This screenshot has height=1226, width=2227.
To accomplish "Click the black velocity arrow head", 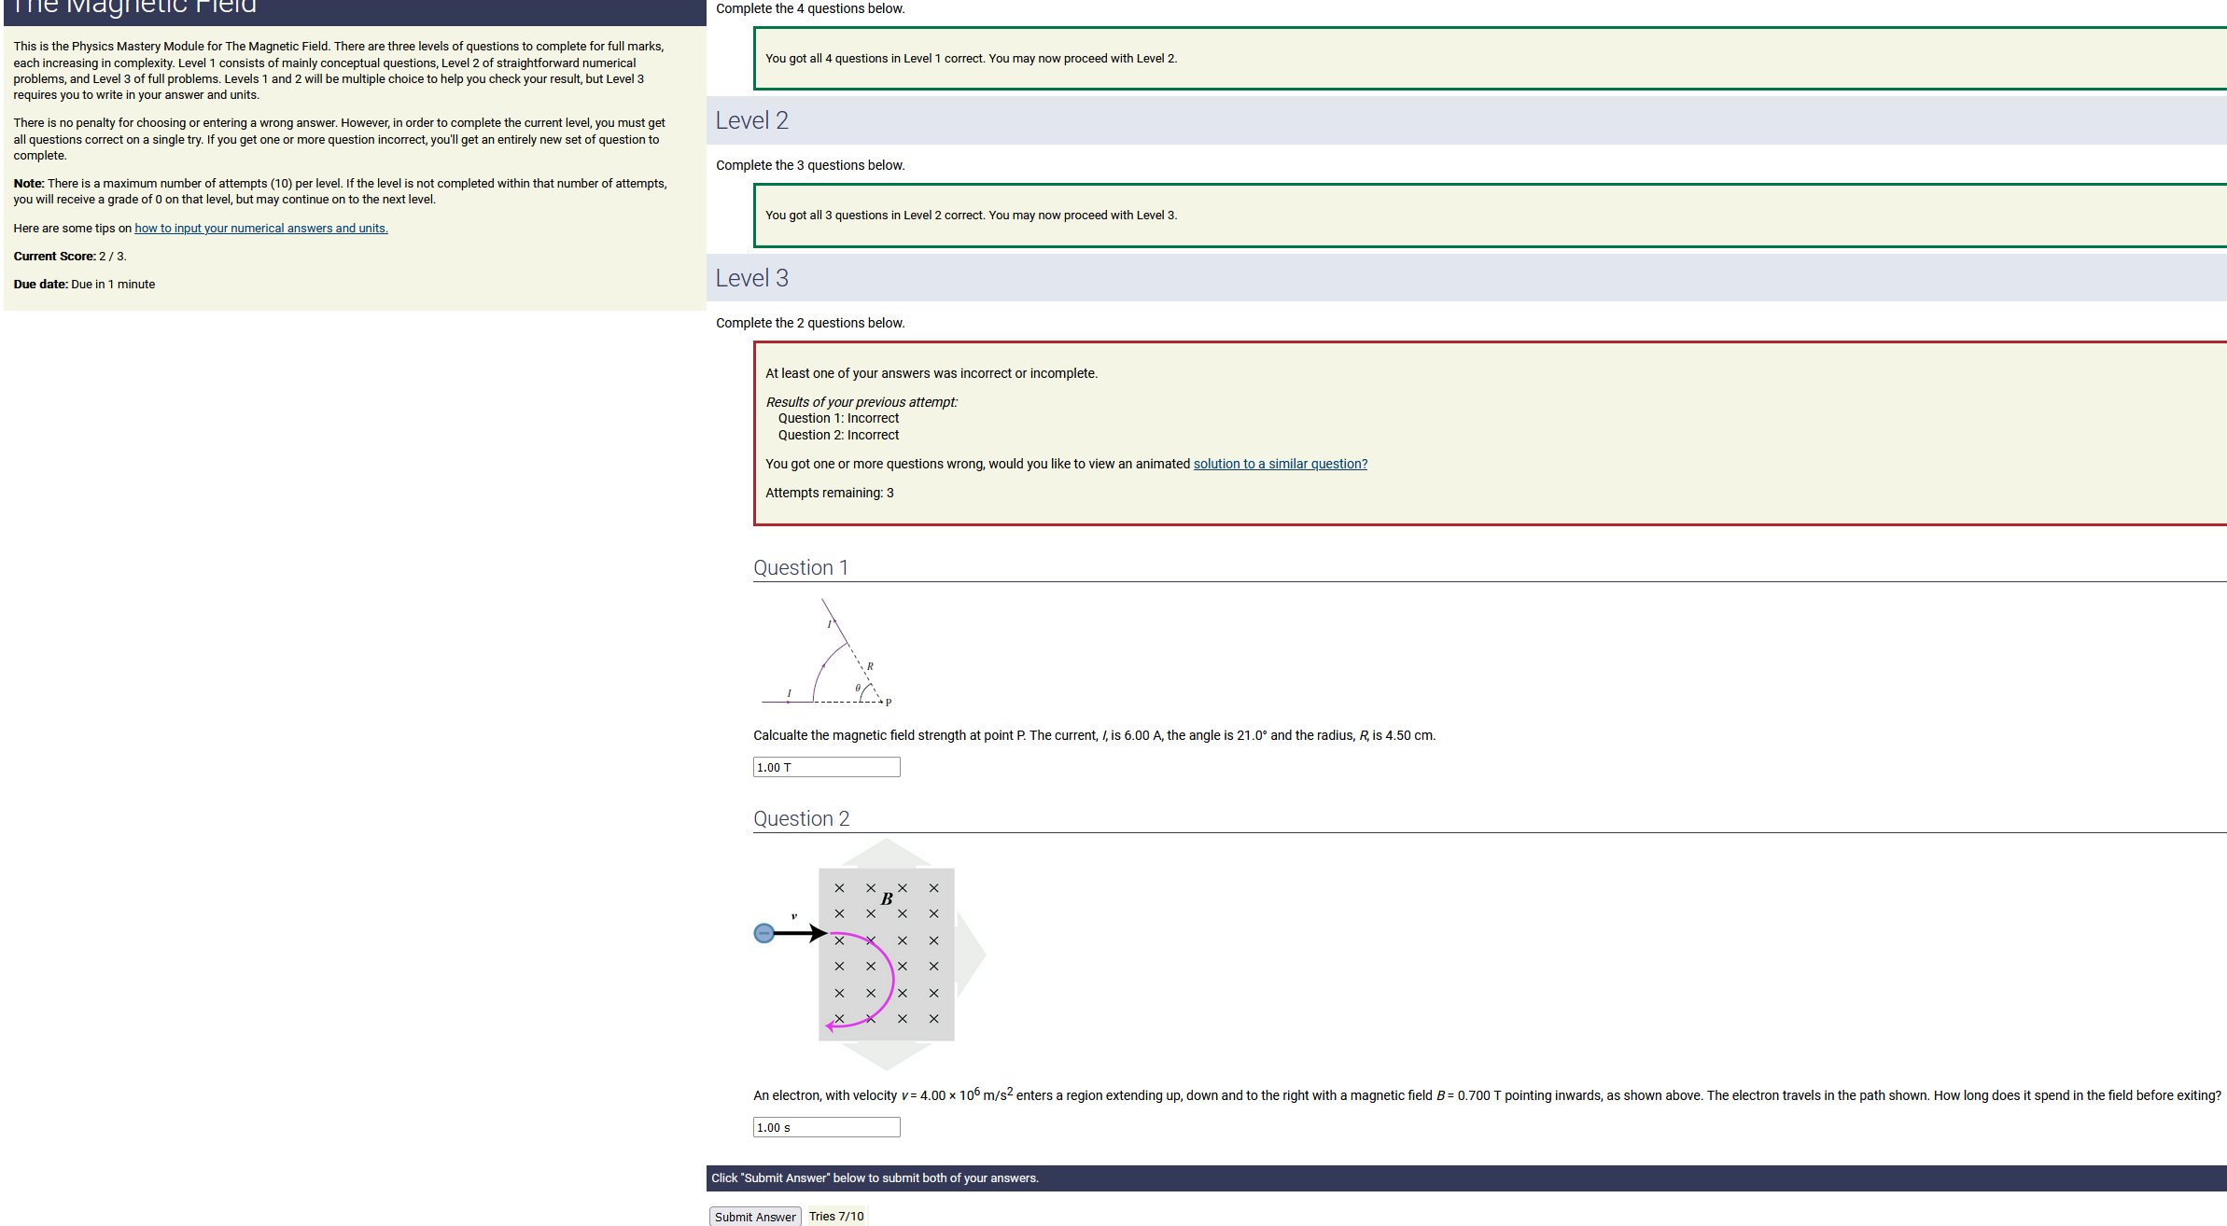I will tap(819, 933).
